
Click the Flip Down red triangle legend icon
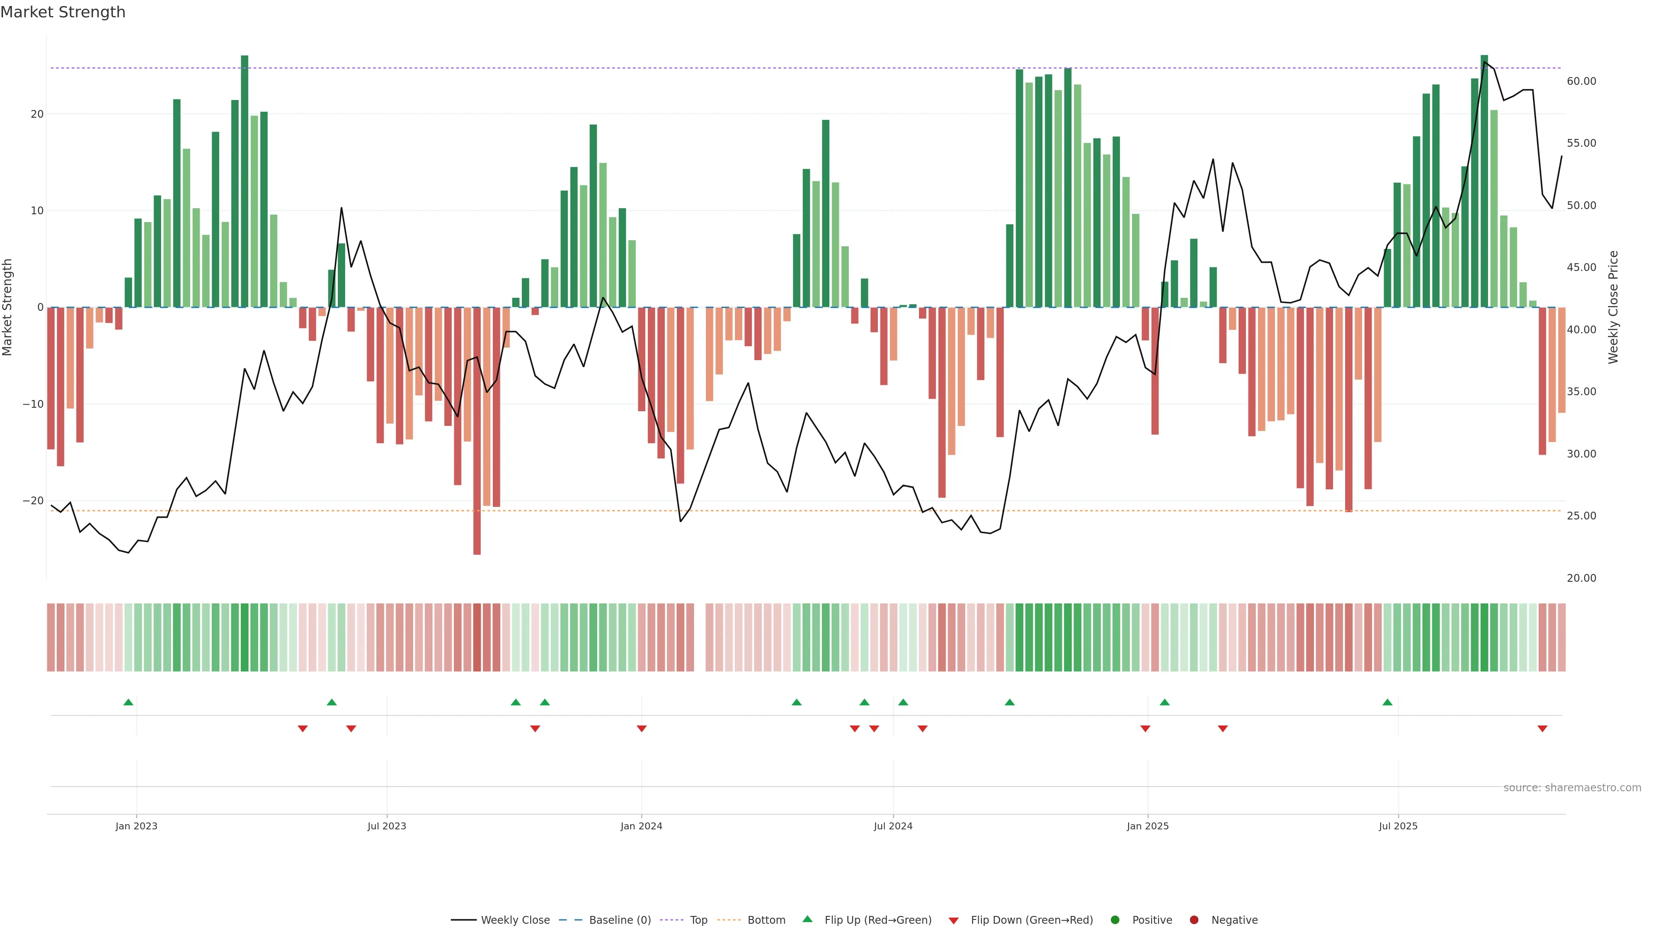click(954, 921)
